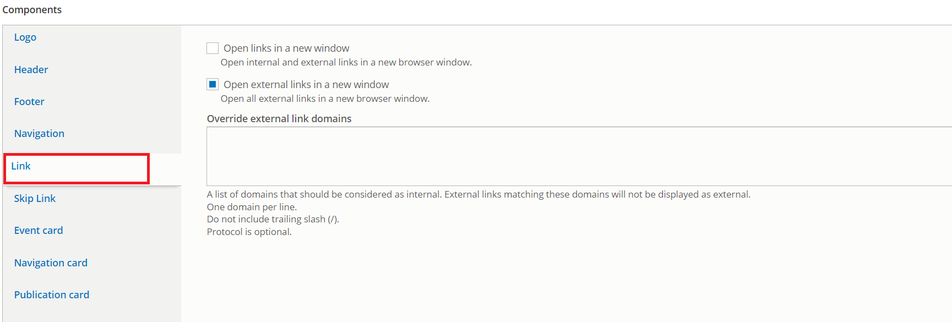Toggle the external links checkbox via its label
952x322 pixels.
(306, 84)
